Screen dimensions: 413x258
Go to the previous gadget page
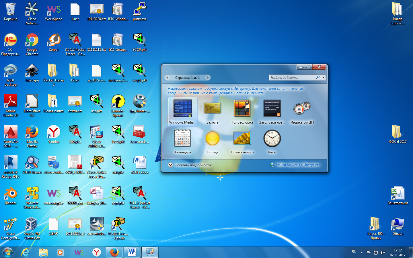pos(167,77)
